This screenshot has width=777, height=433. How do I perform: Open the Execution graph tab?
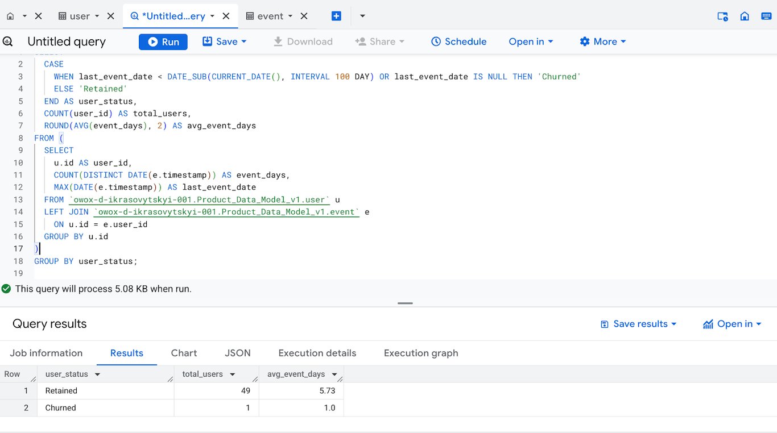(x=421, y=353)
